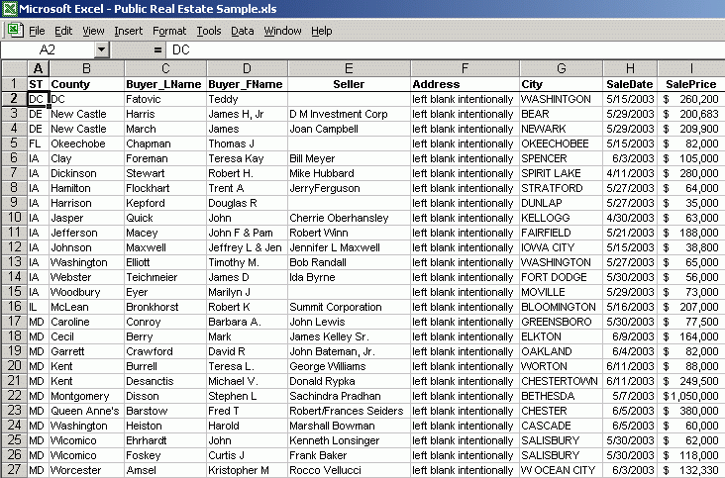Click the SPIRIT LAKE city cell
725x478 pixels.
coord(562,173)
